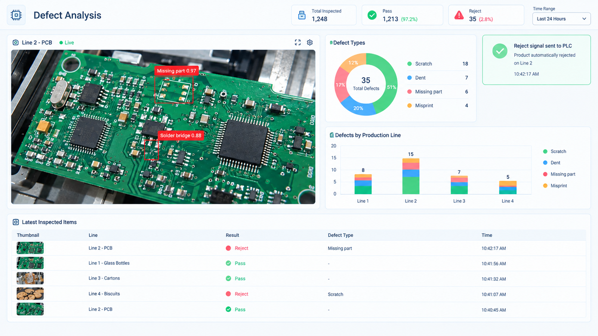Click the Pass icon in Glass Bottles row

click(x=228, y=263)
